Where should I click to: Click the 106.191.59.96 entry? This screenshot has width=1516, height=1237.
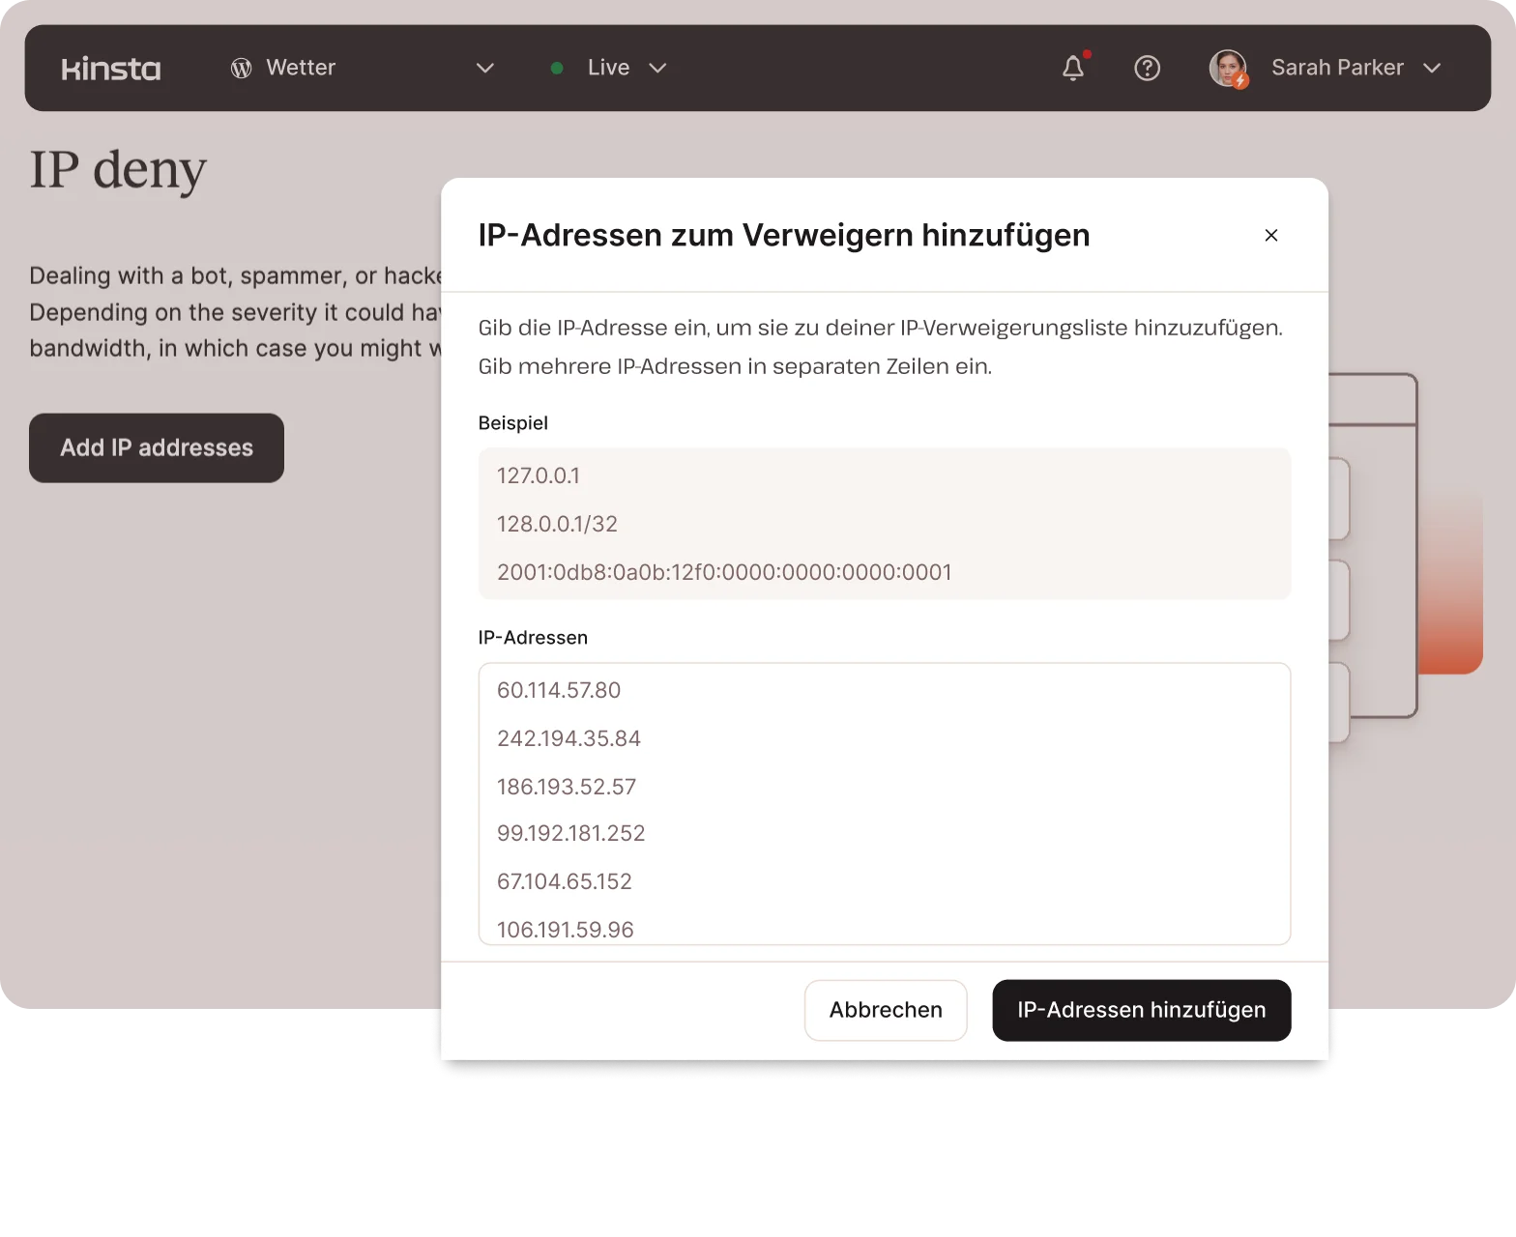[566, 929]
